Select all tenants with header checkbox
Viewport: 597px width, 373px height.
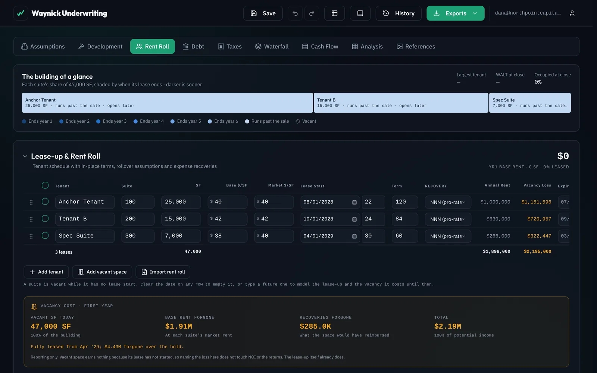tap(45, 185)
